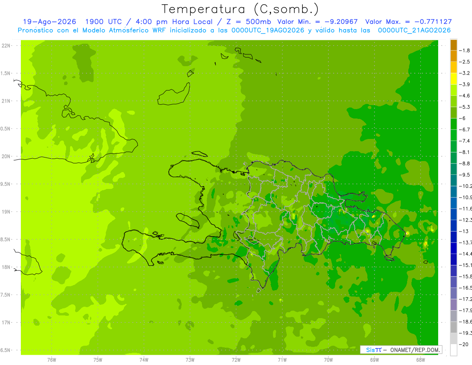This screenshot has height=365, width=472.
Task: Click the '73W' longitude axis label
Action: [190, 360]
